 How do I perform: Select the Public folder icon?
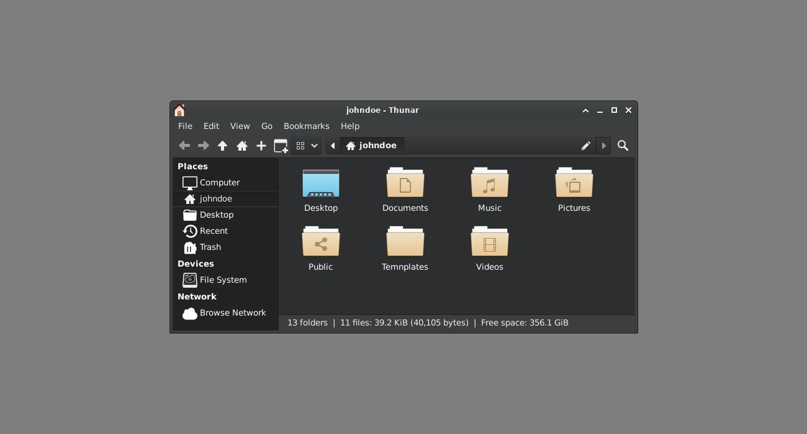tap(321, 242)
